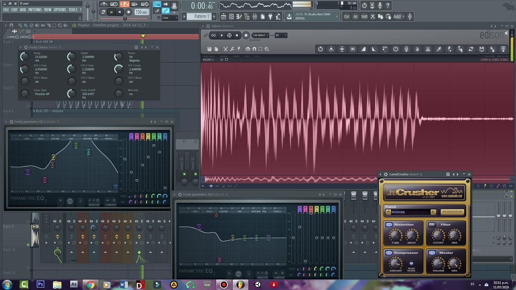
Task: Toggle piano keyboard typing button
Action: [157, 4]
